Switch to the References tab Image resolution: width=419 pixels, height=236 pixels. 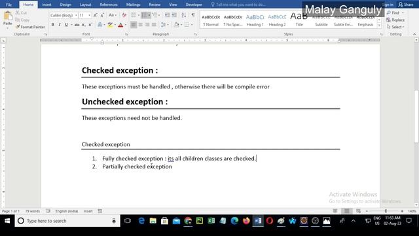tap(109, 5)
